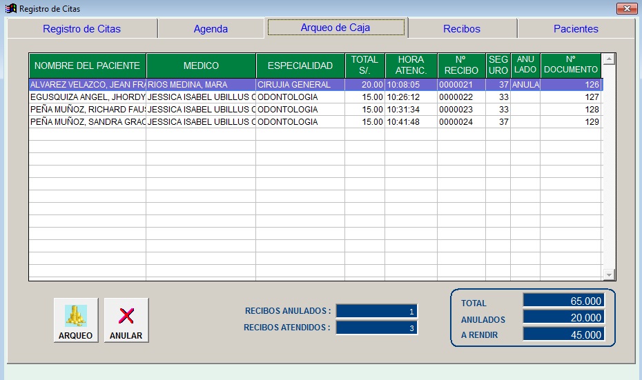Image resolution: width=642 pixels, height=380 pixels.
Task: Click the Registro de Citas title bar icon
Action: [x=10, y=8]
